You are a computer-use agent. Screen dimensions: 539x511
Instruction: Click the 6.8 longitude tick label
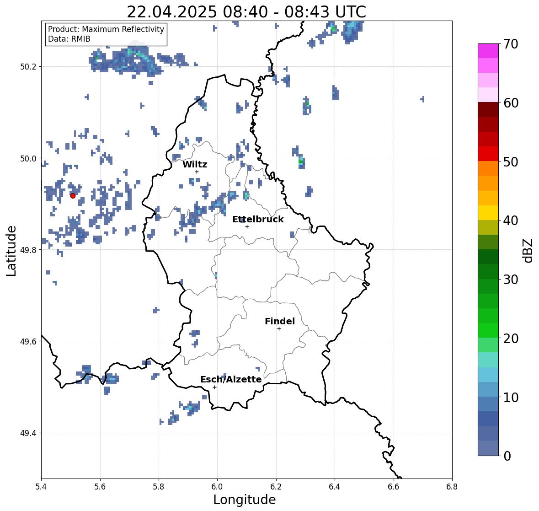pyautogui.click(x=452, y=486)
